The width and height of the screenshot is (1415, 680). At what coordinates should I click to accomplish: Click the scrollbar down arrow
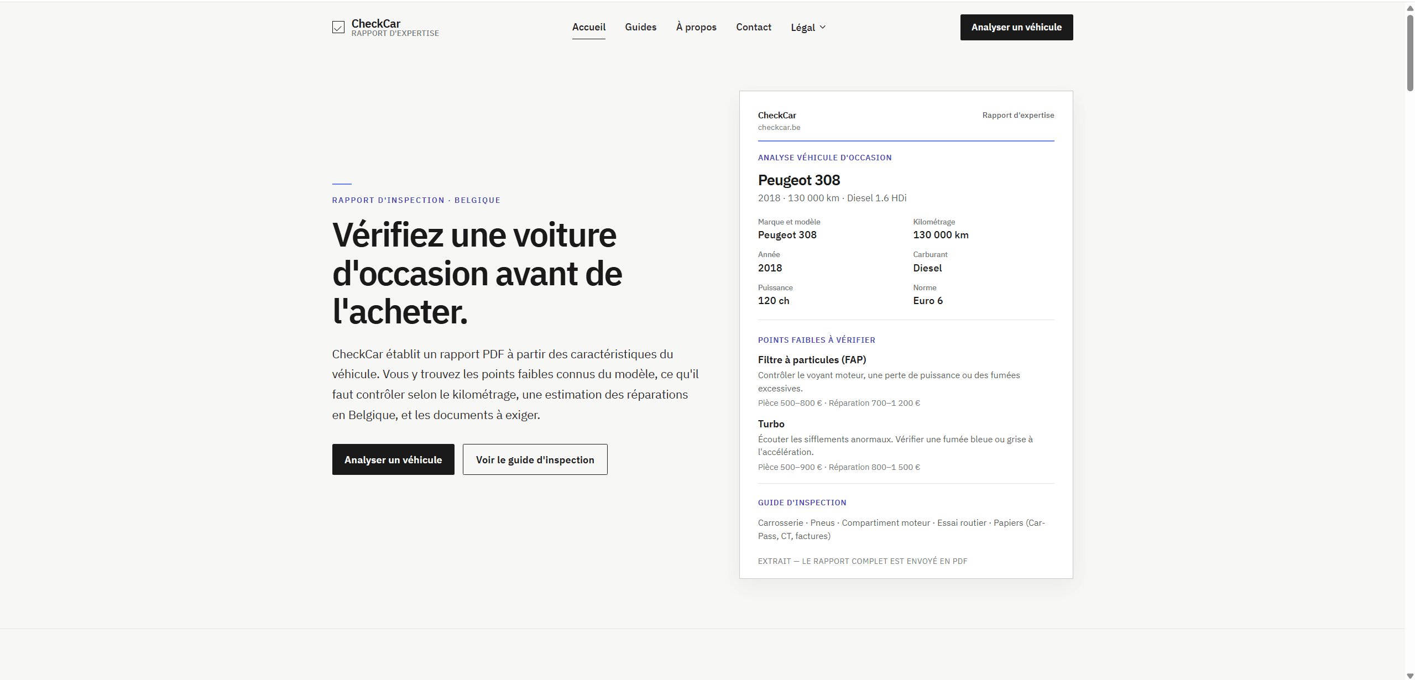1409,676
